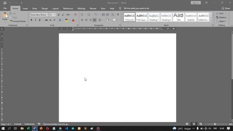Click the zoom slider handle
The width and height of the screenshot is (233, 131).
(215, 124)
